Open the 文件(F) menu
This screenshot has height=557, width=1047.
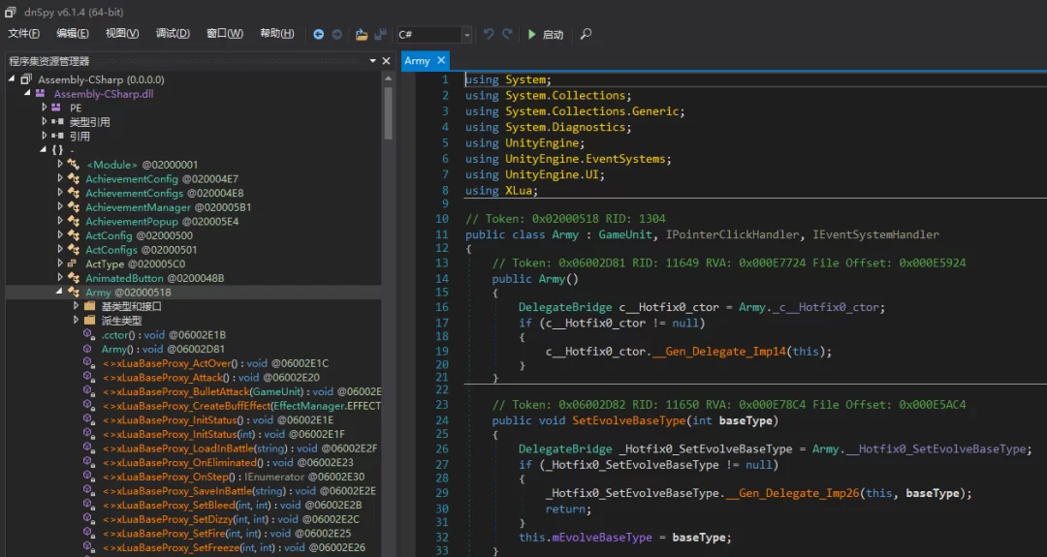tap(23, 34)
